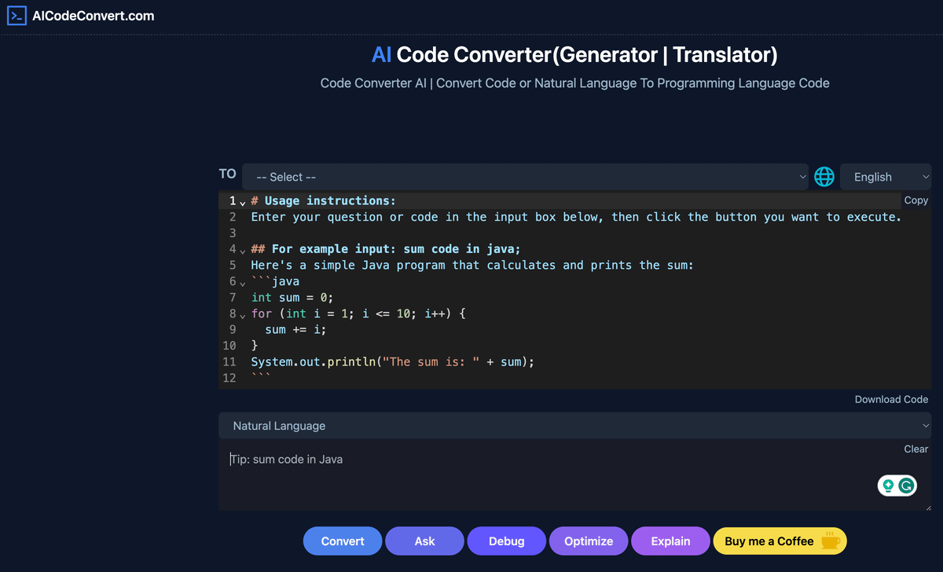Screen dimensions: 943x572
Task: Collapse the fold arrow at line 1
Action: (242, 202)
